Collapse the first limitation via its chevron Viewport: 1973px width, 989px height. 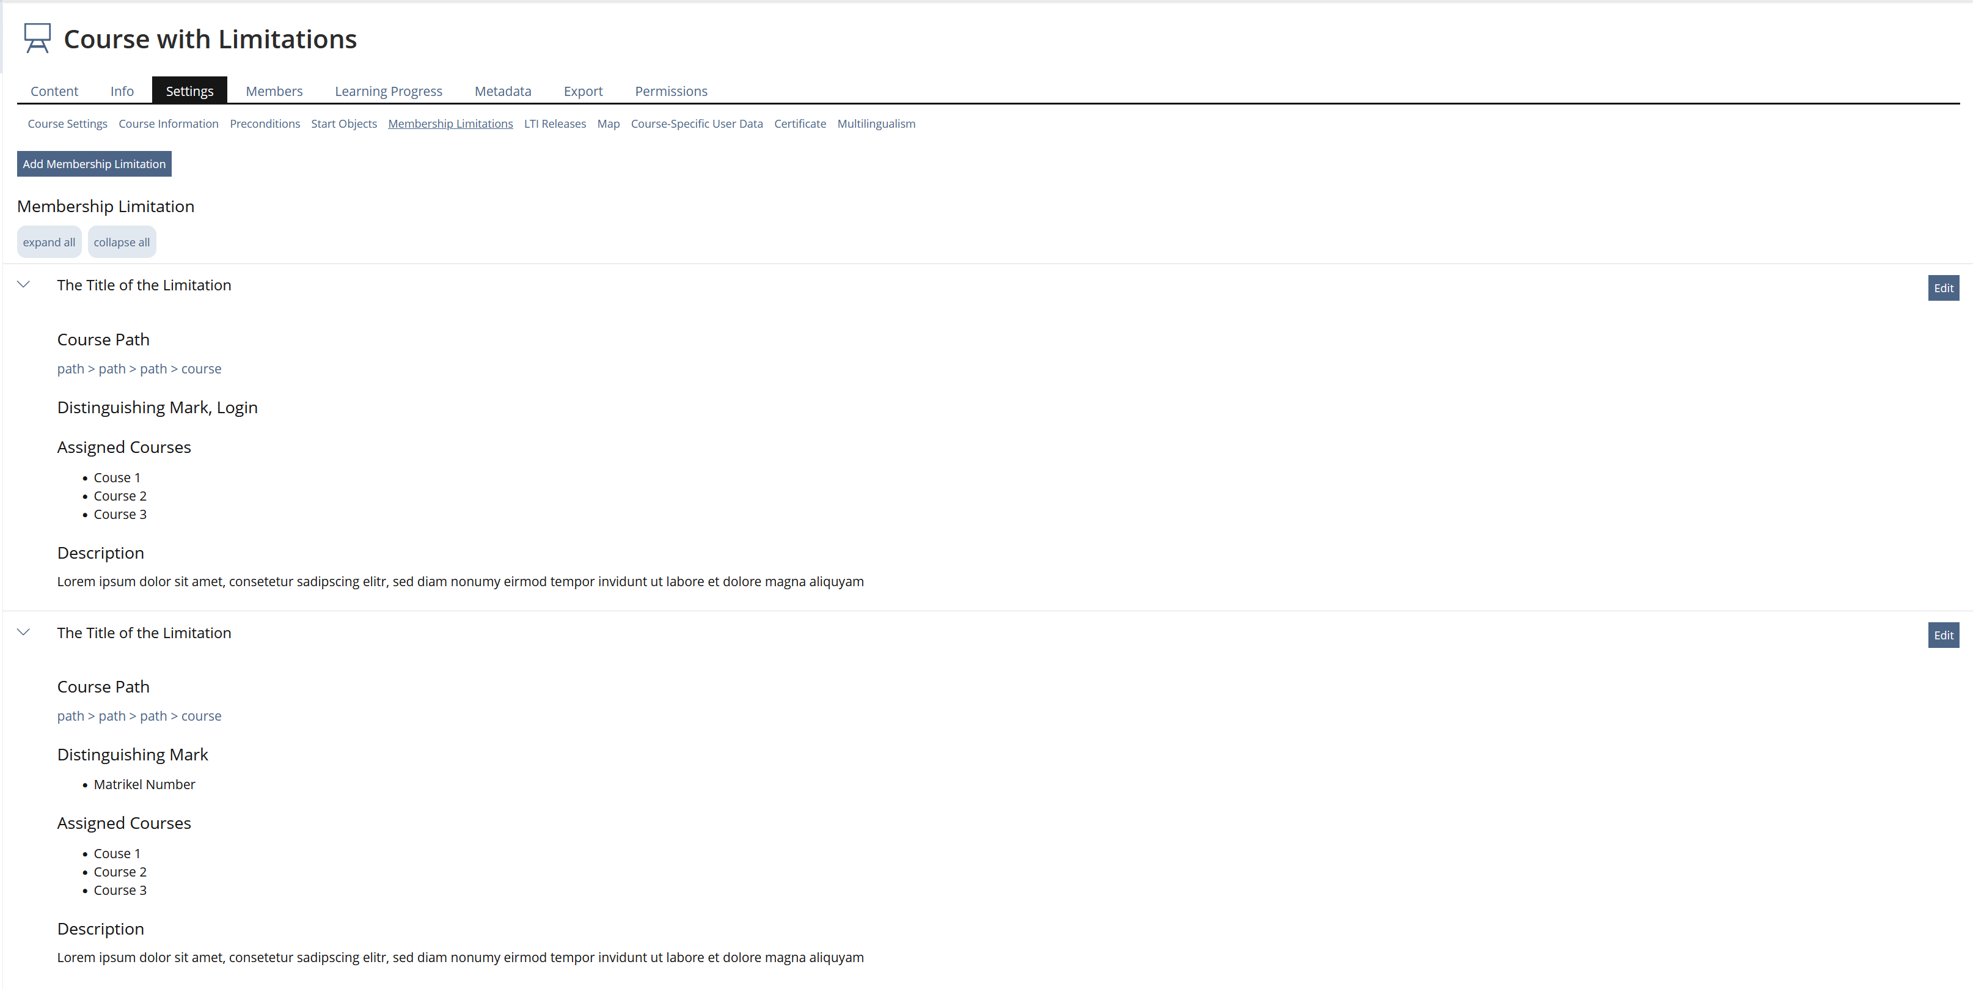click(24, 284)
